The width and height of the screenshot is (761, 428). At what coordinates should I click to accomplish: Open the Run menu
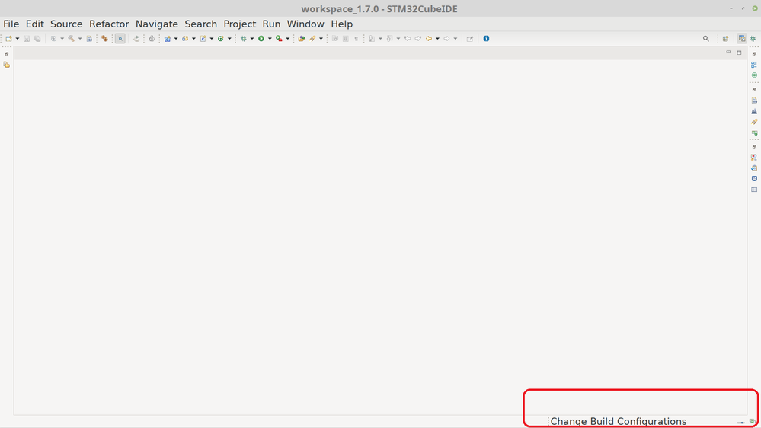pyautogui.click(x=271, y=24)
